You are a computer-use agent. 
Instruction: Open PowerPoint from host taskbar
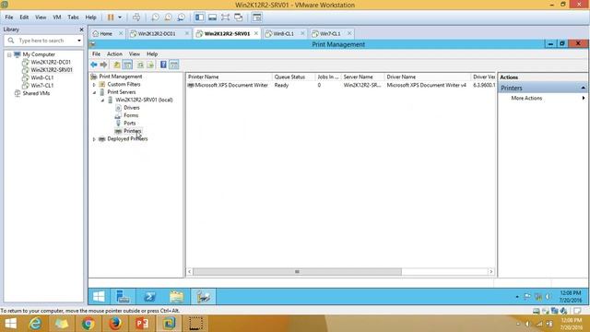pos(142,324)
